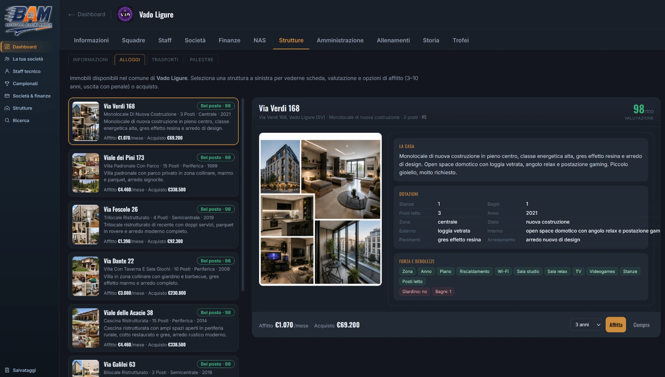665x377 pixels.
Task: Click the Salvataggi save icon
Action: point(7,370)
